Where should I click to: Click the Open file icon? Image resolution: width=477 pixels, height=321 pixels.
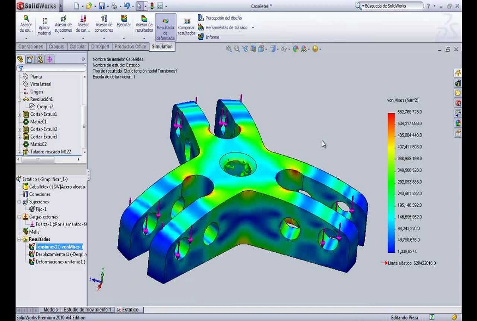(89, 6)
